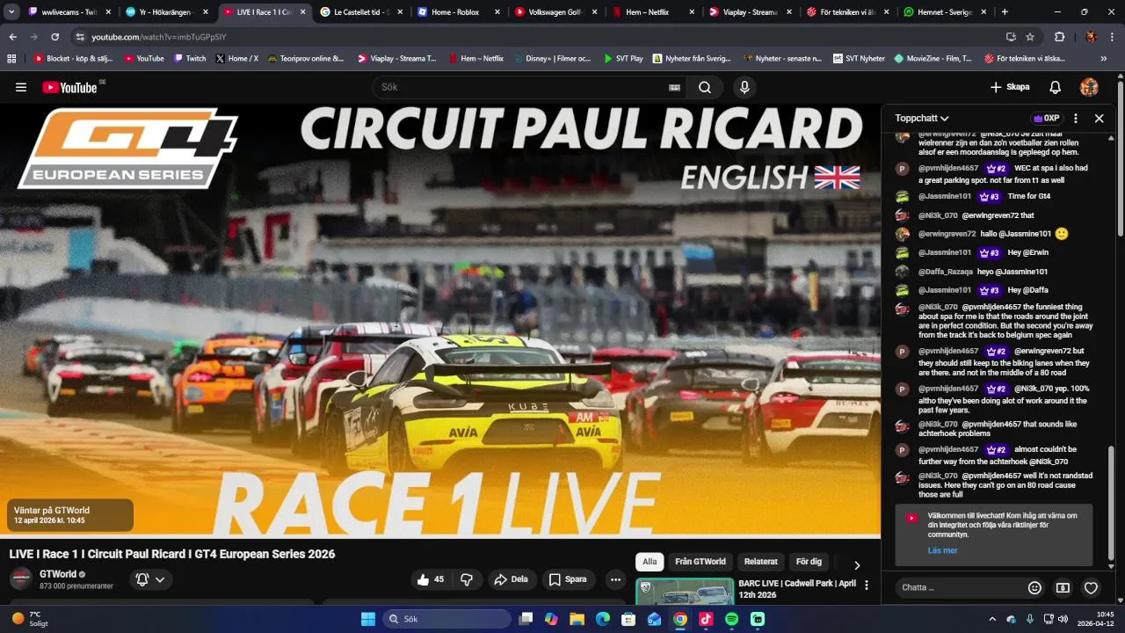Screen dimensions: 1125x633
Task: Open the volume control in system tray
Action: (x=1063, y=619)
